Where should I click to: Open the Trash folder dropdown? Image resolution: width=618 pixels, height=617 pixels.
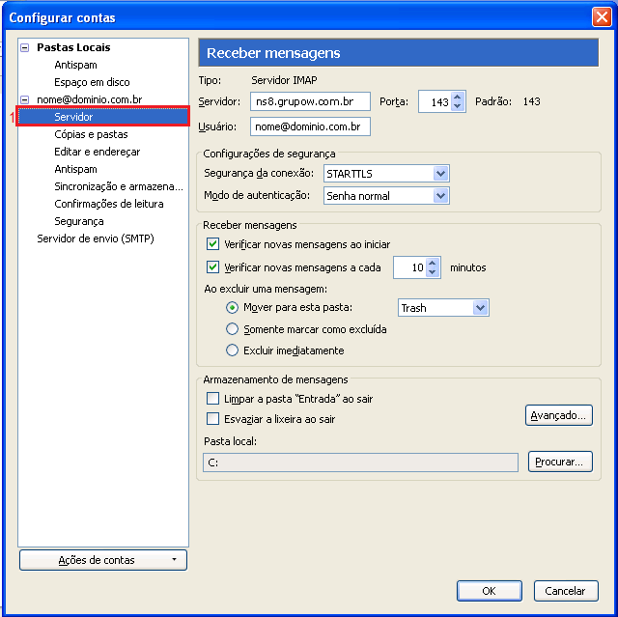[x=443, y=308]
